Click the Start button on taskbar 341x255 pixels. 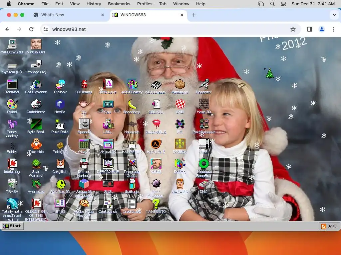pyautogui.click(x=12, y=226)
